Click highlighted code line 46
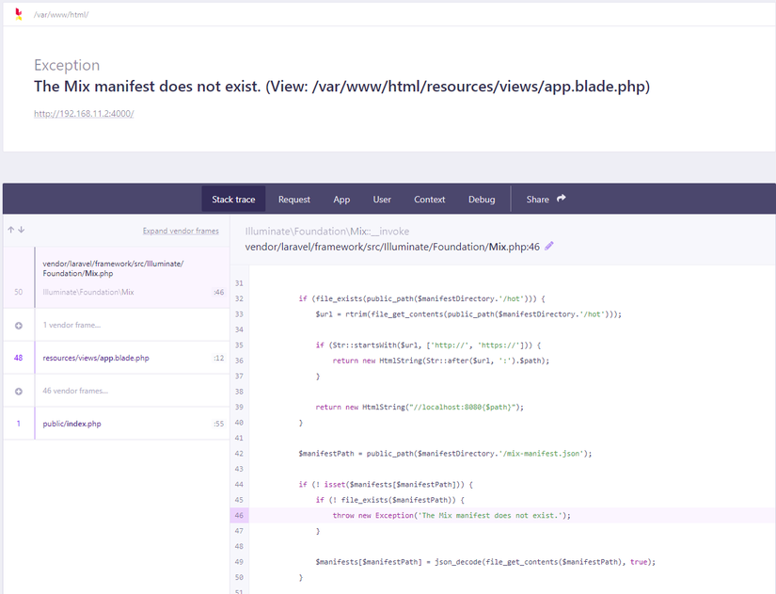This screenshot has width=776, height=594. click(x=451, y=516)
